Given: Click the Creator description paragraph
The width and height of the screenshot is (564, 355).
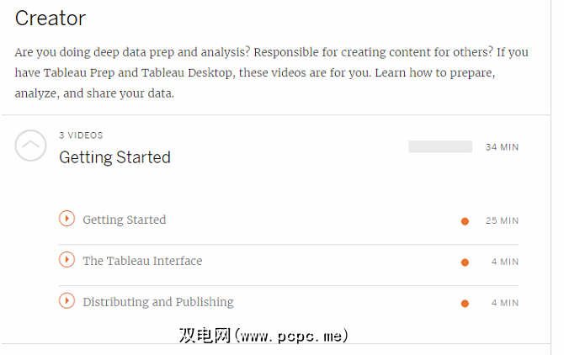Looking at the screenshot, I should point(269,72).
